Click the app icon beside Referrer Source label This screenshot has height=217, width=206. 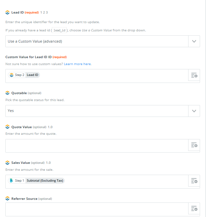tap(8, 199)
